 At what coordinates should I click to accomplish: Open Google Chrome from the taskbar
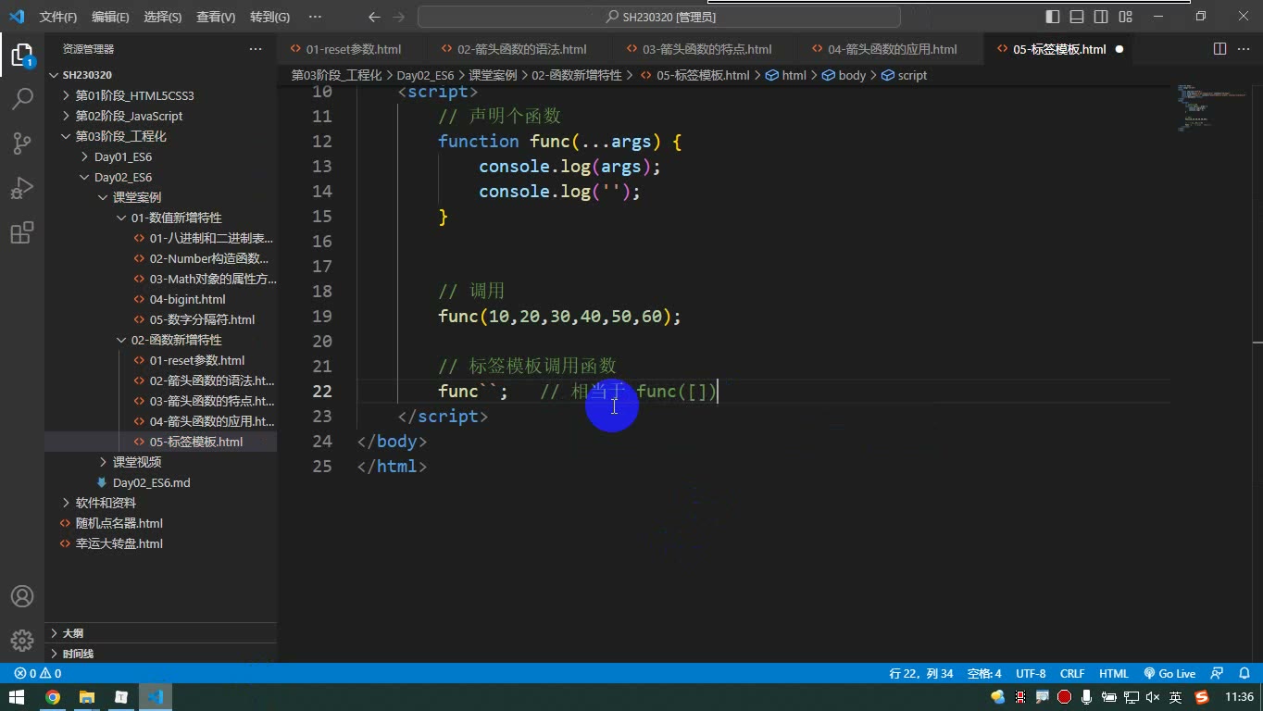[x=53, y=697]
